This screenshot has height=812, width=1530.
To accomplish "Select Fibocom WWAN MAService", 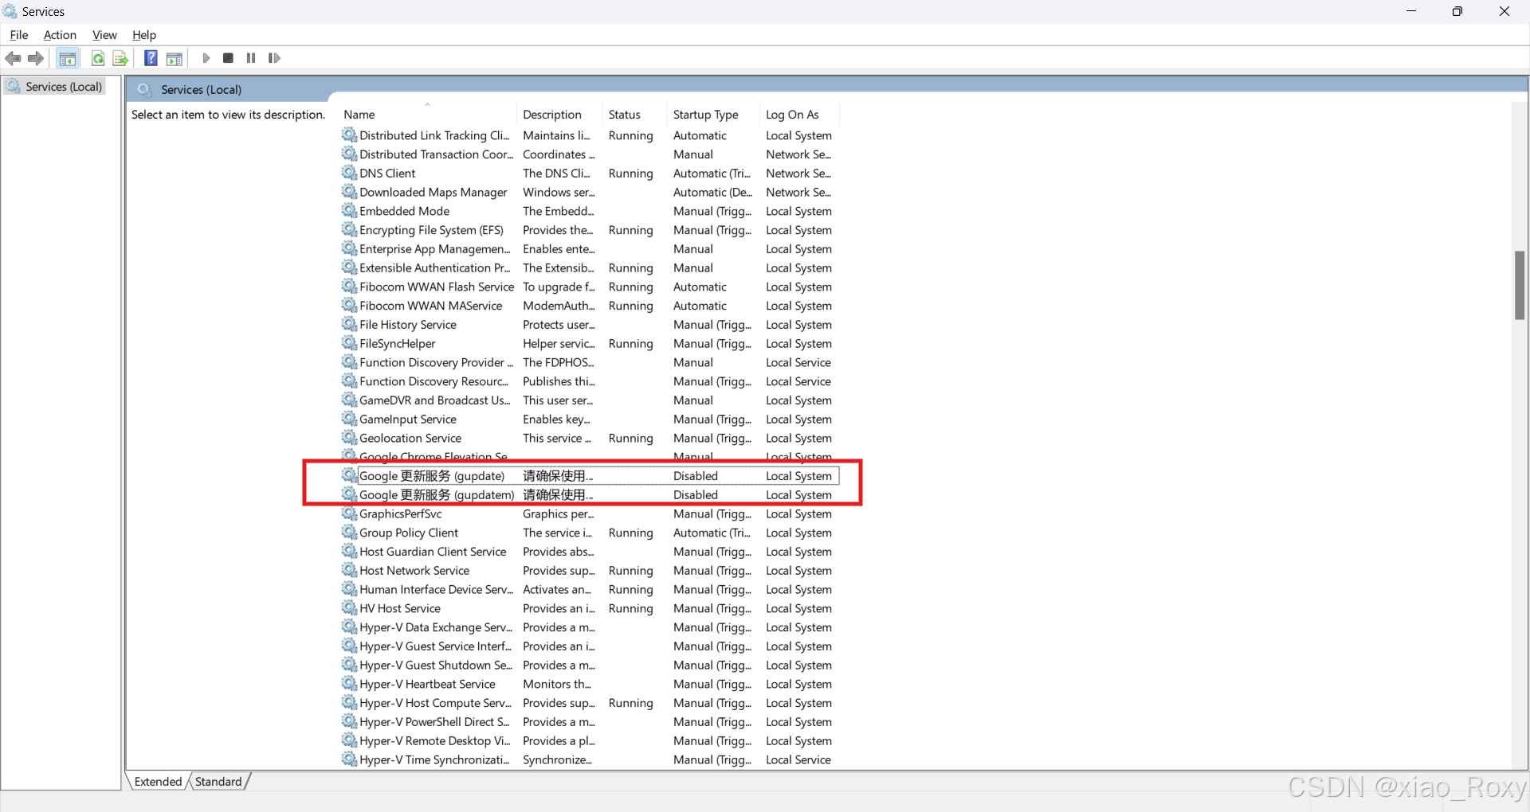I will pyautogui.click(x=590, y=306).
